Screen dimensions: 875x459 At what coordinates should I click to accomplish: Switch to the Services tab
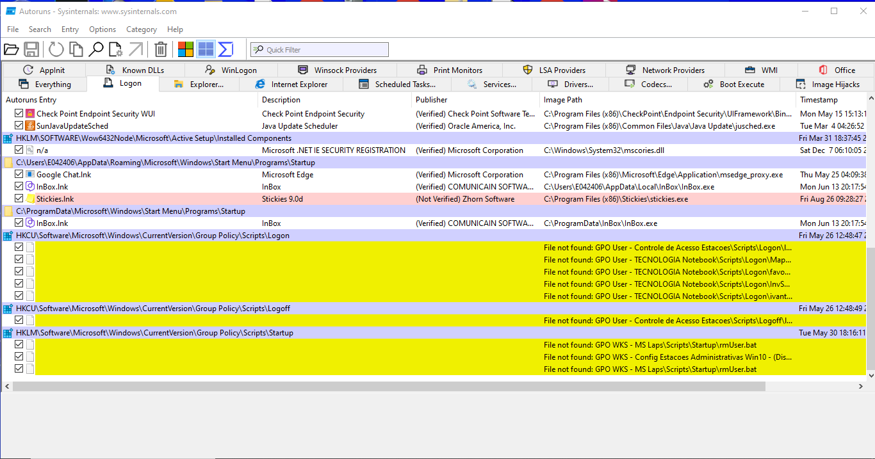pos(491,85)
